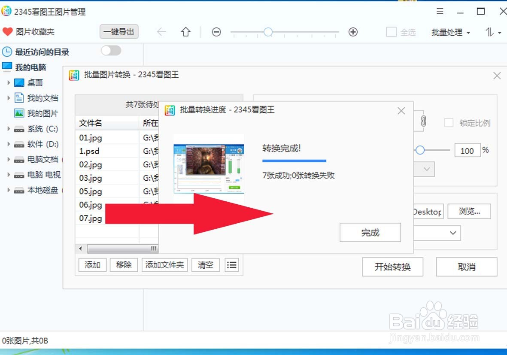This screenshot has width=507, height=355.
Task: Click the 图片收藏夹 heart icon
Action: 7,32
